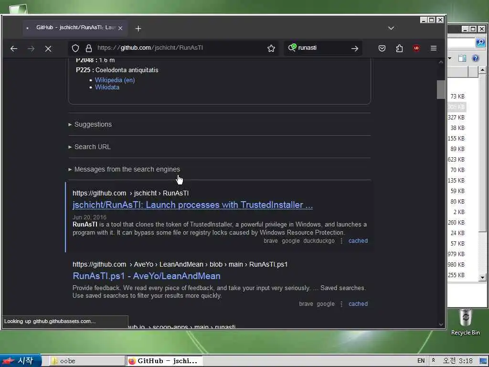The image size is (489, 367).
Task: Open a new browser tab
Action: (x=138, y=28)
